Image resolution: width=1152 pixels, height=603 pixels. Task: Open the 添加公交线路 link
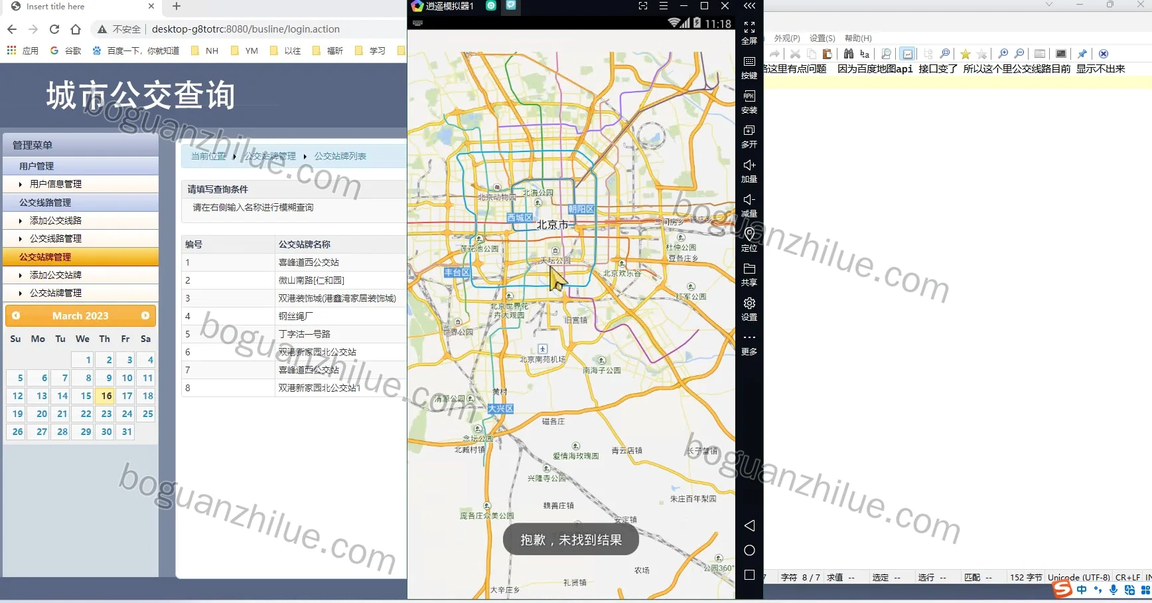click(x=56, y=220)
